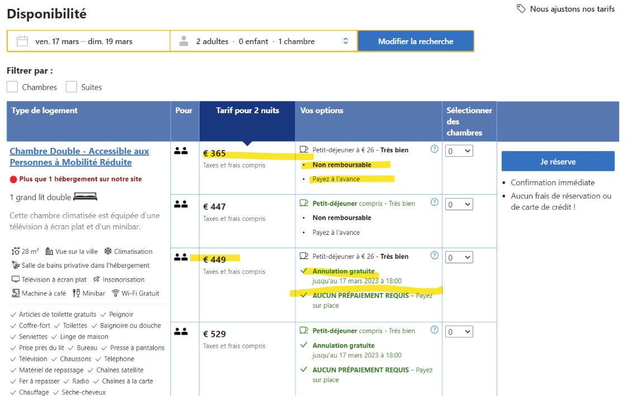638x396 pixels.
Task: Click the price tag icon near Nous ajustons nos tarifs
Action: 521,9
